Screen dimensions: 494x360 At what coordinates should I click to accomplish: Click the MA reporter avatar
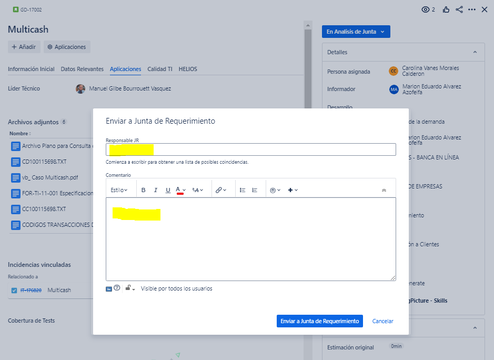(394, 89)
